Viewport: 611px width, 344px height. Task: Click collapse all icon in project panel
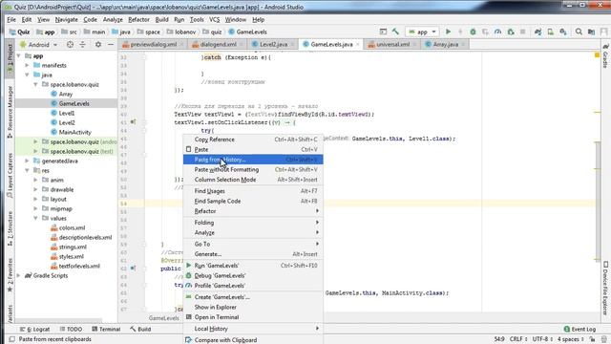click(x=83, y=45)
